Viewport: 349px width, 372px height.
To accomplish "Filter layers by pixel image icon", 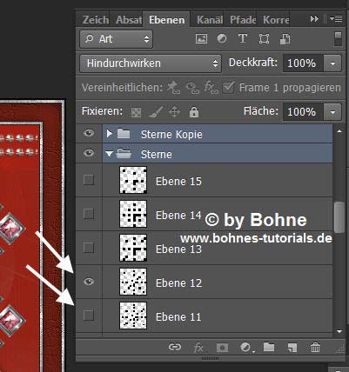I will [x=201, y=39].
